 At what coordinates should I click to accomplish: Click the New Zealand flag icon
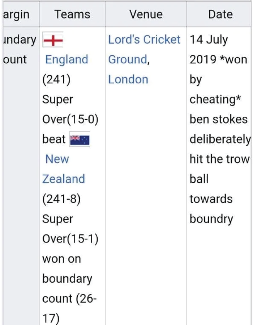[80, 139]
